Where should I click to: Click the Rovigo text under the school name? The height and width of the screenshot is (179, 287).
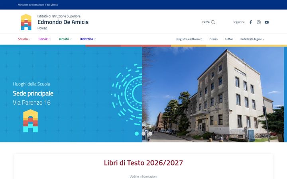(42, 28)
